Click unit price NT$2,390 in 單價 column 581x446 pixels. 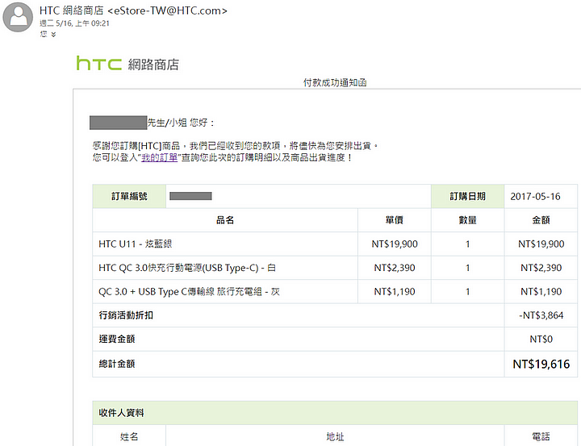(395, 268)
